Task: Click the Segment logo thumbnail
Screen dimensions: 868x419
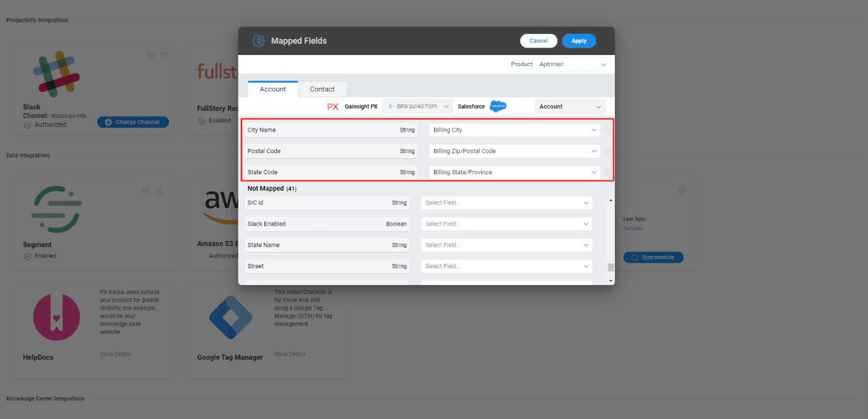Action: click(56, 209)
